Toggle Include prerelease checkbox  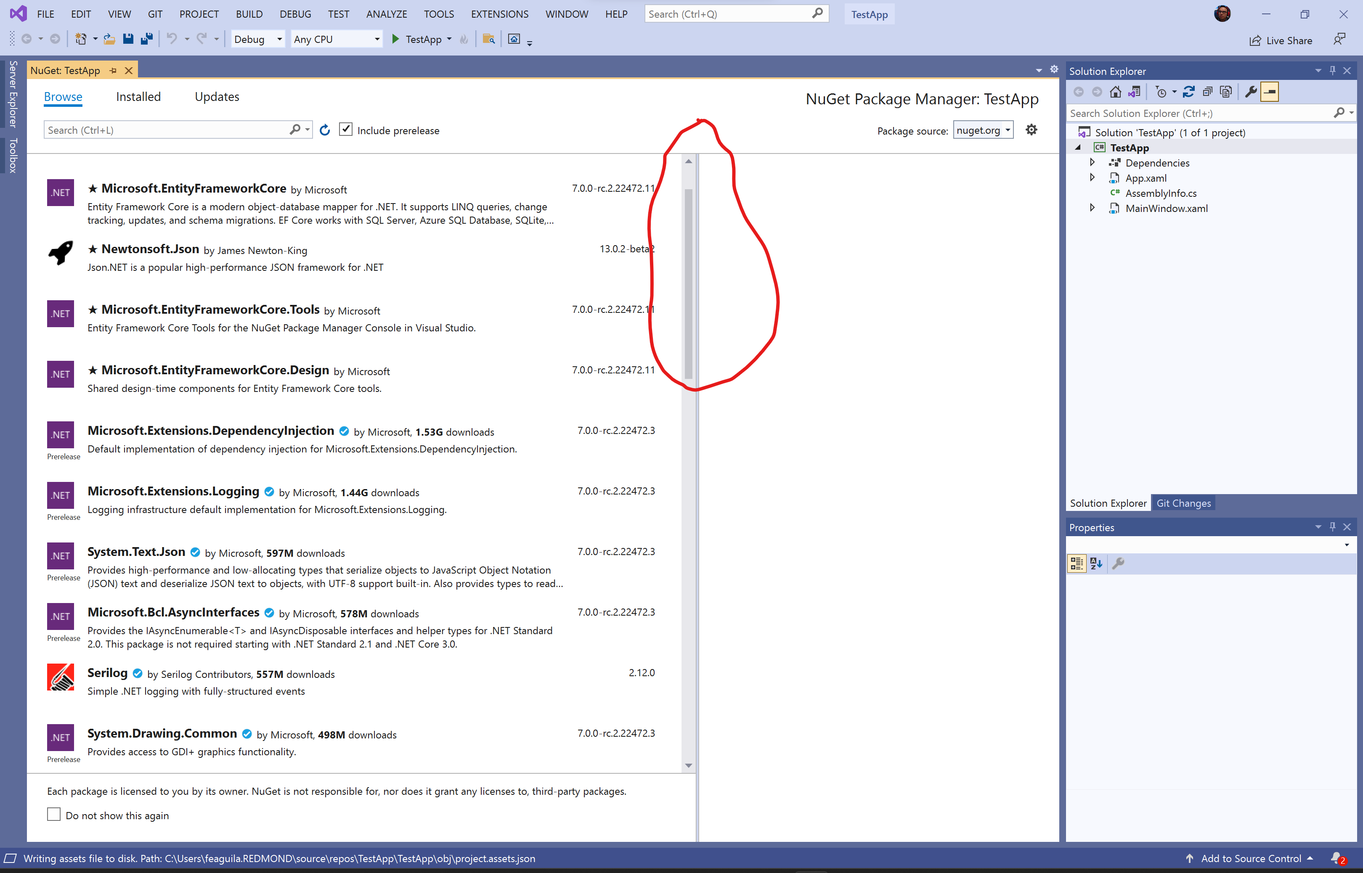tap(345, 130)
